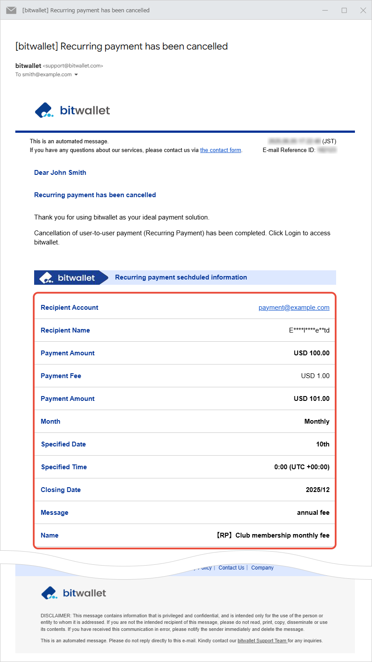This screenshot has height=662, width=372.
Task: Click 'Recurring payment has been cancelled' blue heading
Action: [x=95, y=195]
